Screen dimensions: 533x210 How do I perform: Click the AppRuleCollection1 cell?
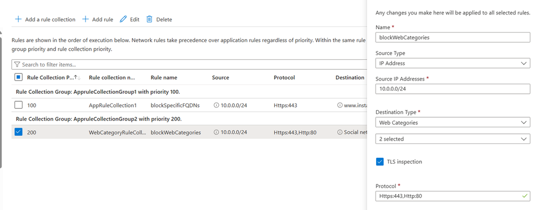tap(113, 106)
